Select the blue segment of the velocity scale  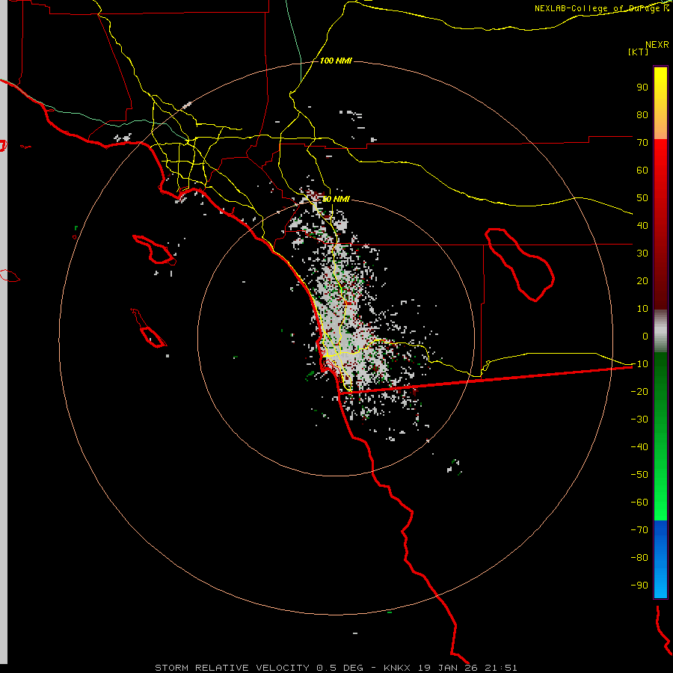pos(660,559)
